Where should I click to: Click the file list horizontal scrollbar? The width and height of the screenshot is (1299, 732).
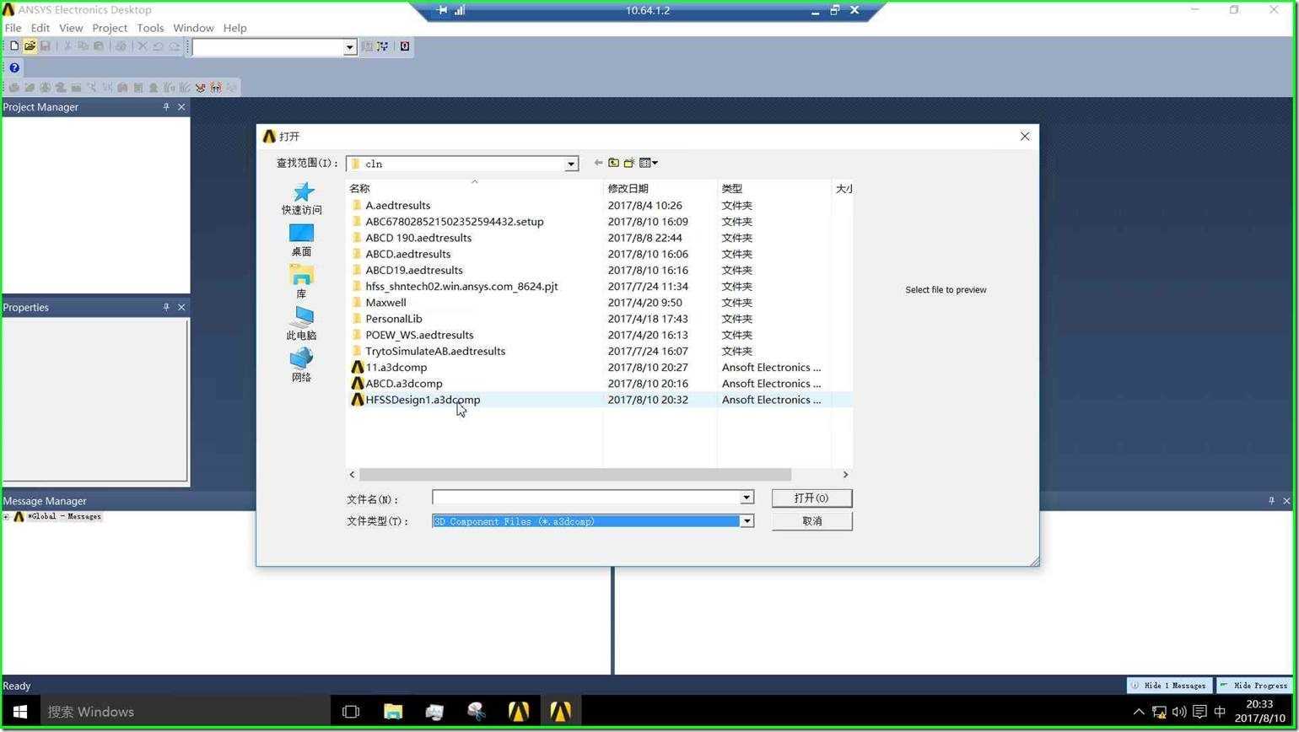(575, 475)
